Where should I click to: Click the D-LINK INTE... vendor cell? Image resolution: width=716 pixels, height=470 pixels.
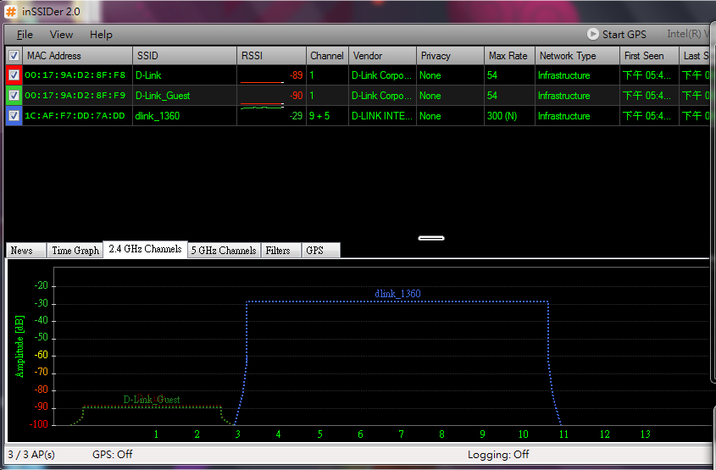point(382,116)
